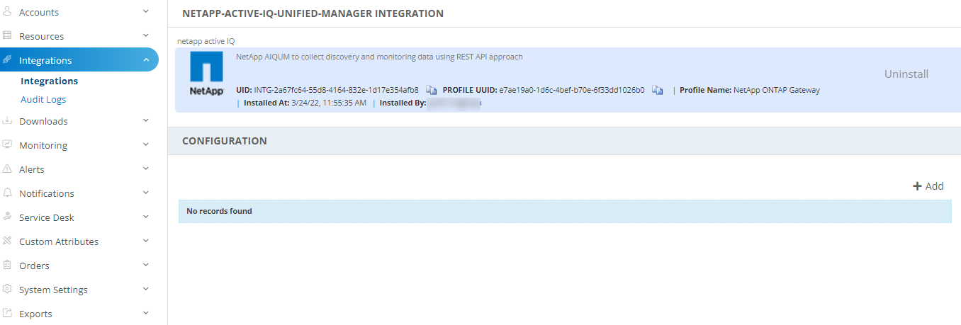The image size is (961, 325).
Task: Click the Profile UUID value e7ae19a0 text
Action: pos(572,90)
